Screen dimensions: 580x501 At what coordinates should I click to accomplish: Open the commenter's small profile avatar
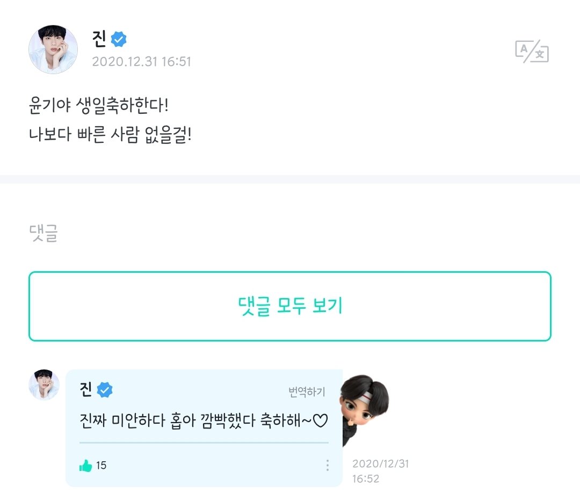coord(44,384)
